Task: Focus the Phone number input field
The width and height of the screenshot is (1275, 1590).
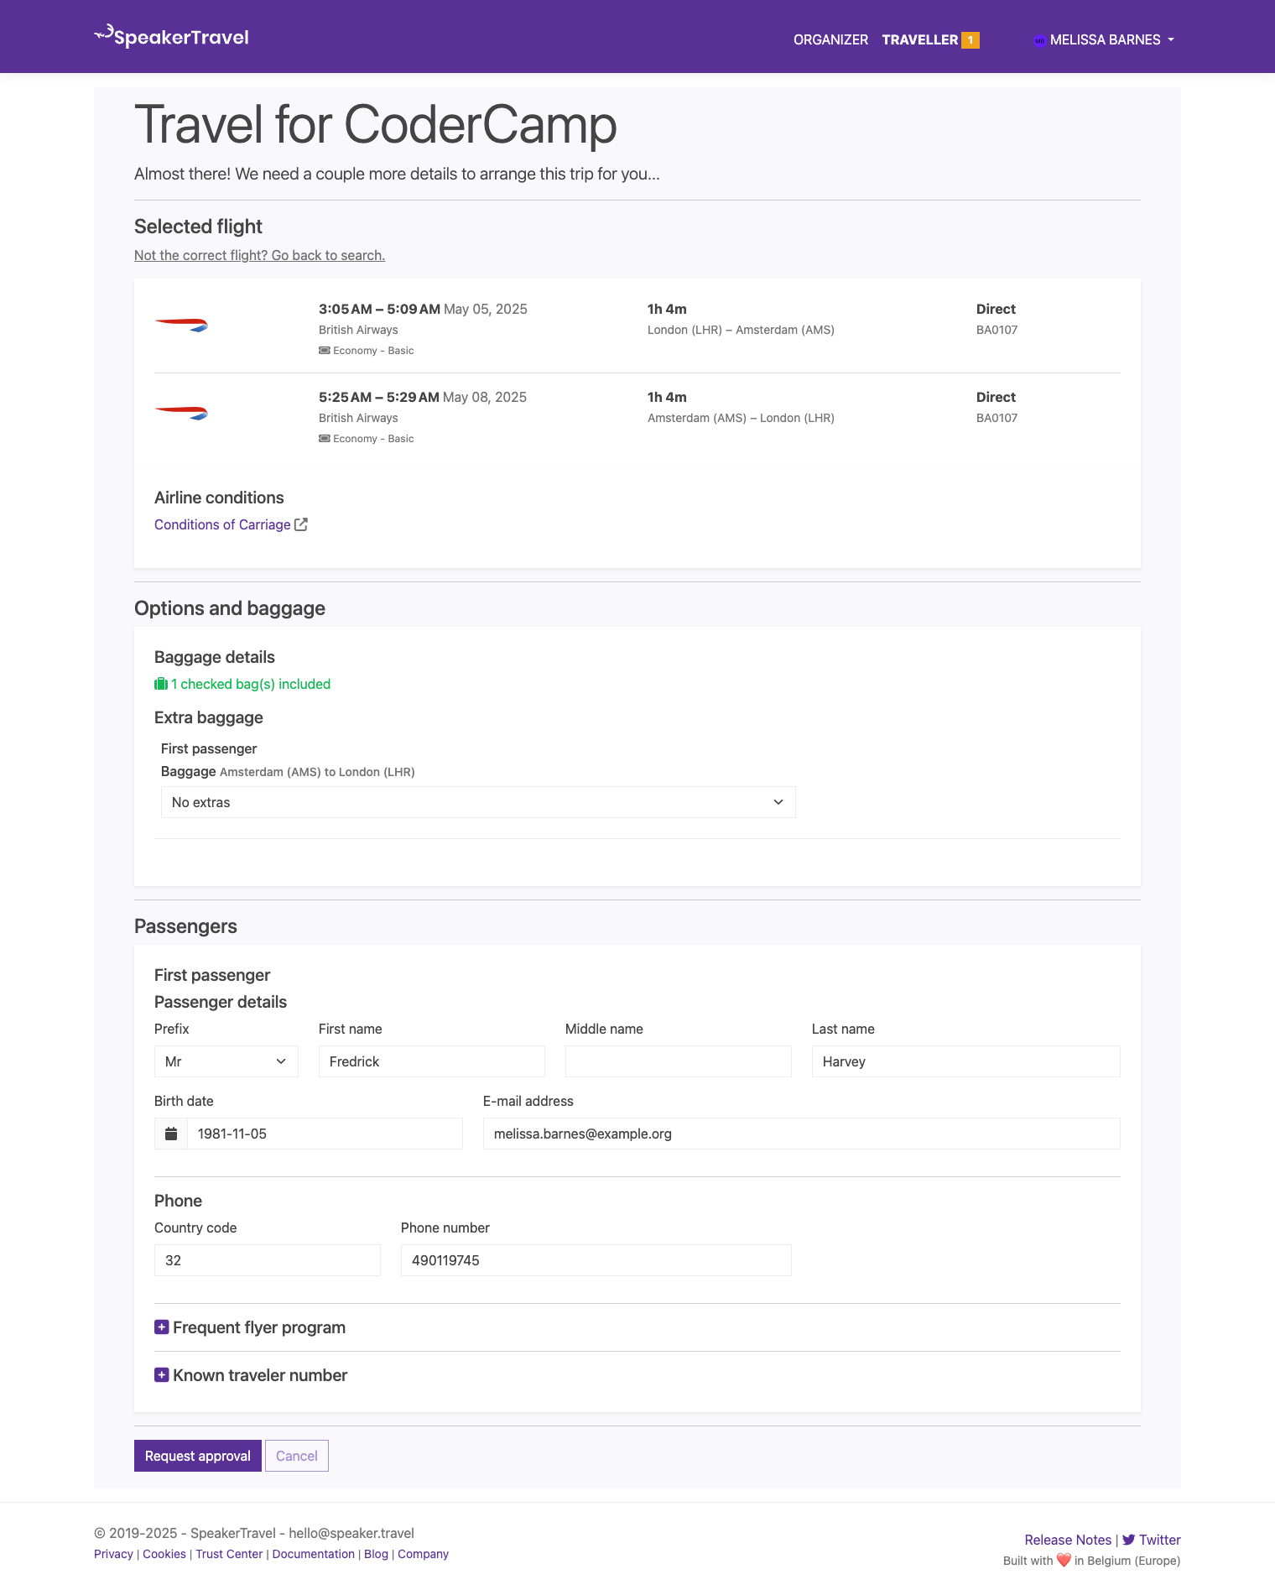Action: 596,1260
